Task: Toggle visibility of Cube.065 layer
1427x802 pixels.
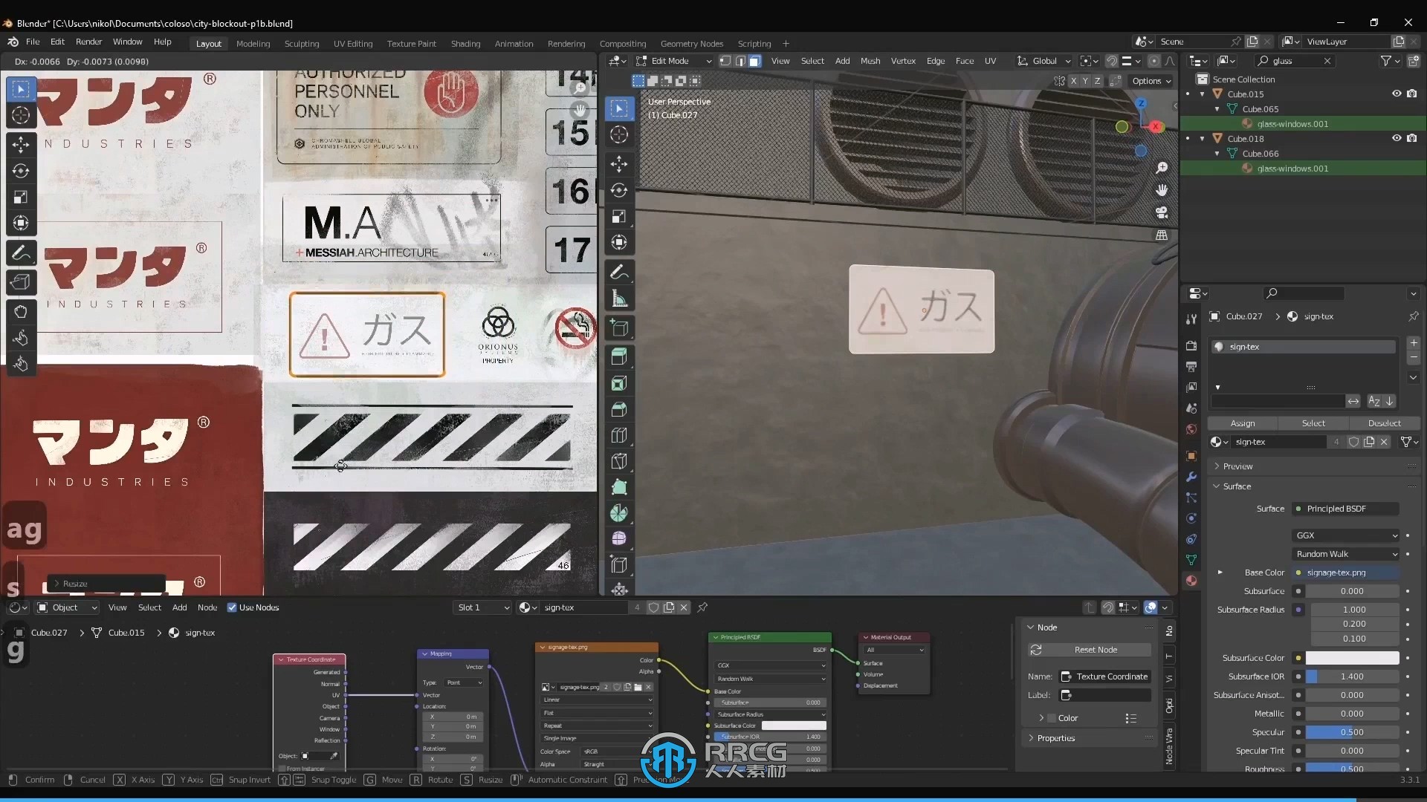Action: tap(1396, 108)
